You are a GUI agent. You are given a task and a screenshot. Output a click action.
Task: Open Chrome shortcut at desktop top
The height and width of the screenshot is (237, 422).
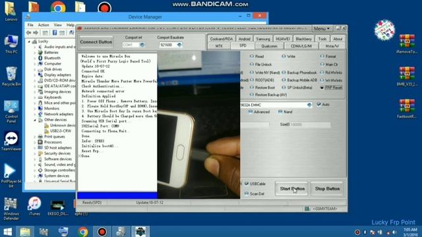point(57,7)
